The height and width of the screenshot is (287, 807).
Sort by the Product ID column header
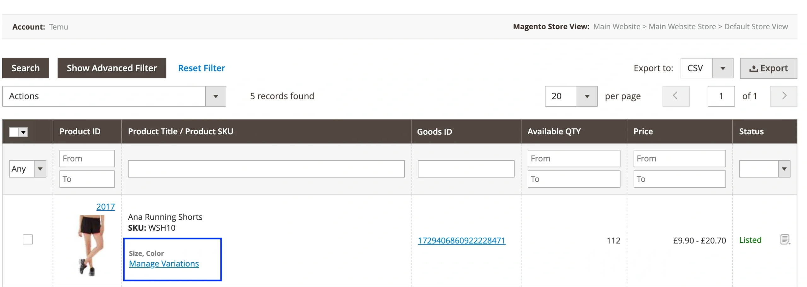click(80, 132)
